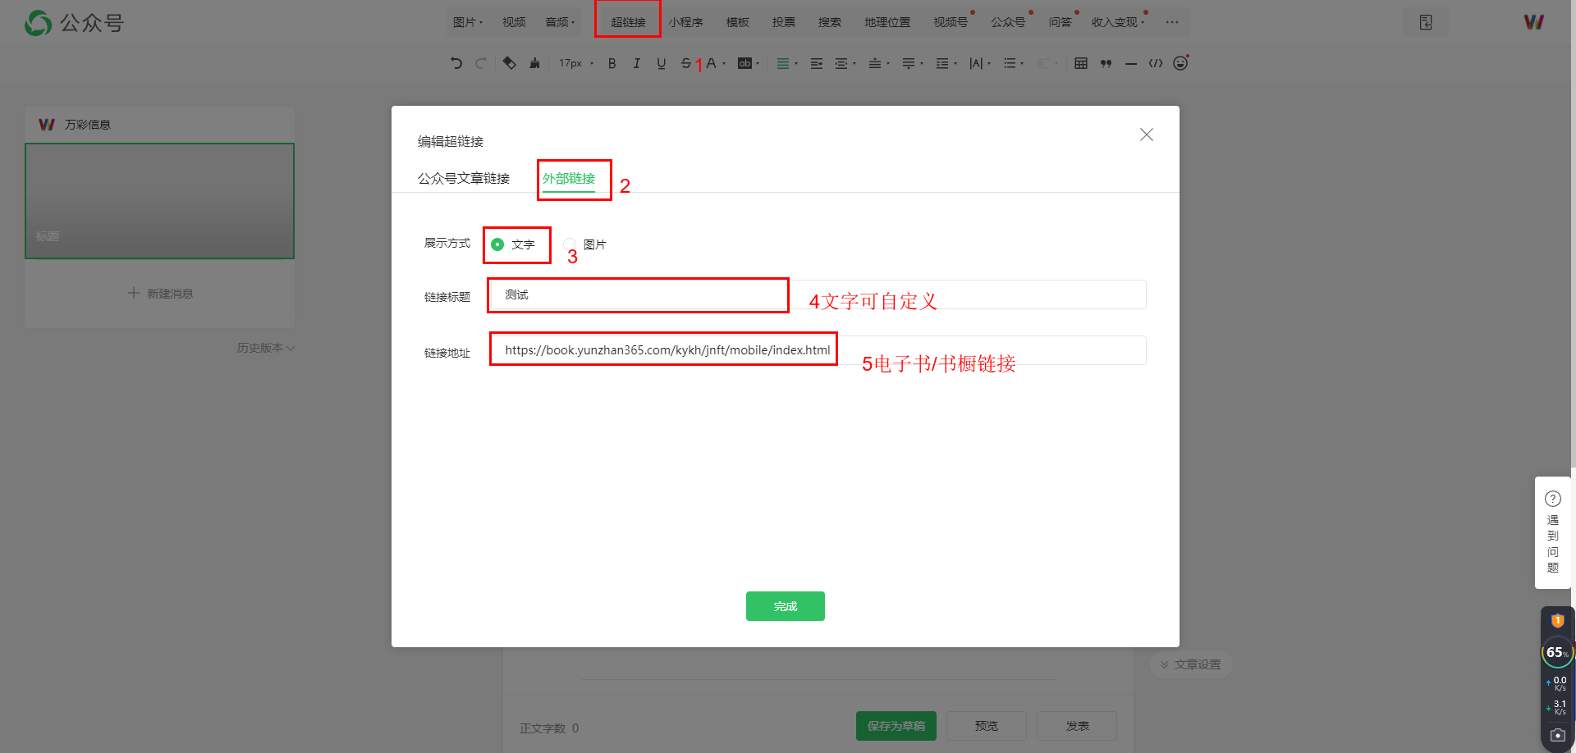Open the emoji picker smiley icon

pyautogui.click(x=1180, y=63)
